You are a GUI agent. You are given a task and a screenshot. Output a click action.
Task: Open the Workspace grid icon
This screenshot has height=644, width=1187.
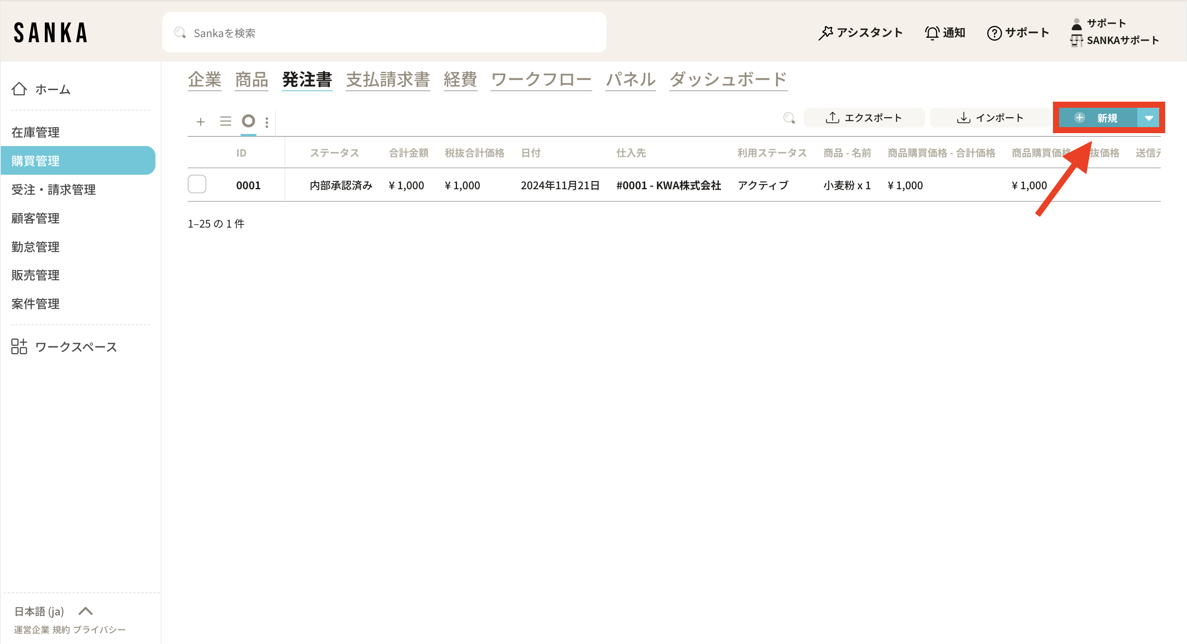(19, 347)
